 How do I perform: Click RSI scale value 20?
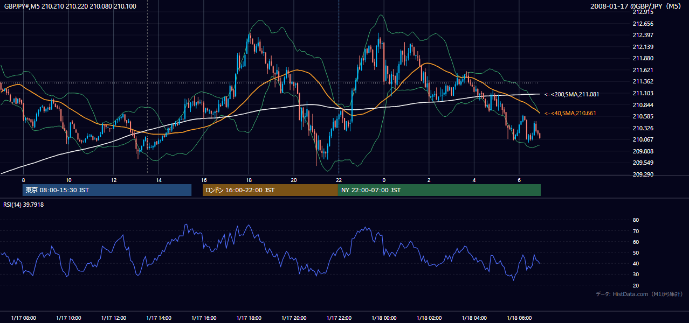[636, 285]
